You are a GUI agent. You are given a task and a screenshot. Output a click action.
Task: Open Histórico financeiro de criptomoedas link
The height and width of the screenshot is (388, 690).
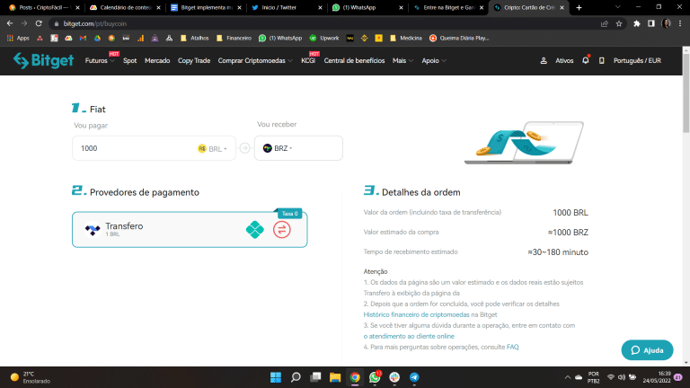coord(416,314)
